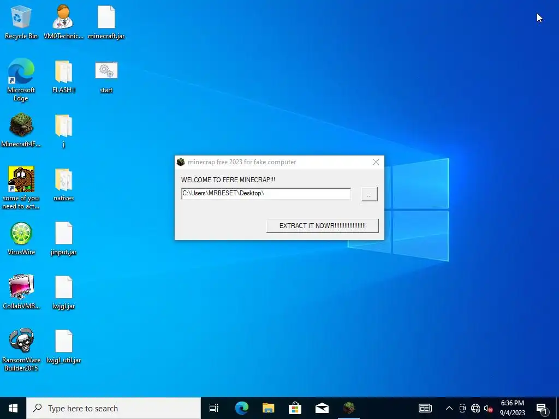Open Task View from the taskbar
Screen dimensions: 559x419
tap(214, 408)
